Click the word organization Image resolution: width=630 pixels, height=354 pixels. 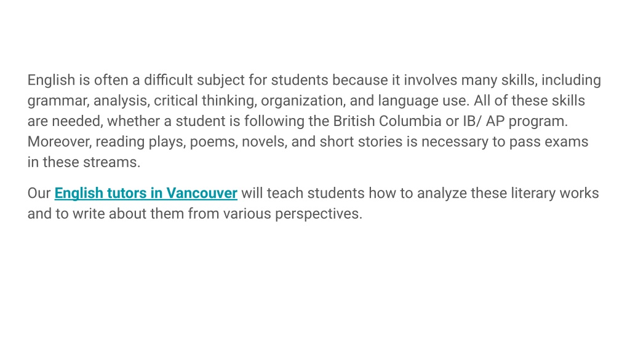[x=303, y=101]
